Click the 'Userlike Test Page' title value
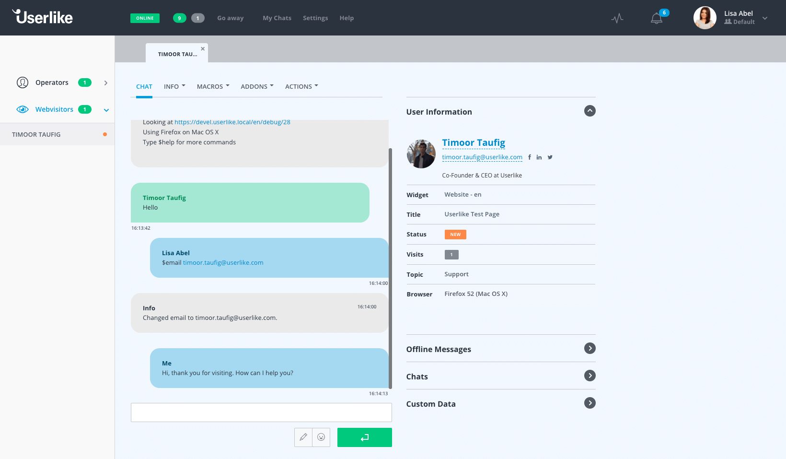The height and width of the screenshot is (459, 786). point(472,214)
